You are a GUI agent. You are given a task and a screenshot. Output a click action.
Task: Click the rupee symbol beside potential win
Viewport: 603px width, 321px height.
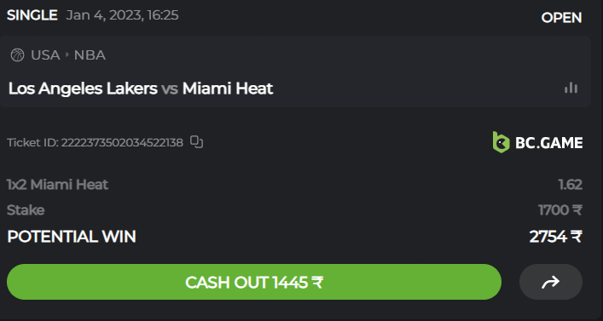click(577, 237)
